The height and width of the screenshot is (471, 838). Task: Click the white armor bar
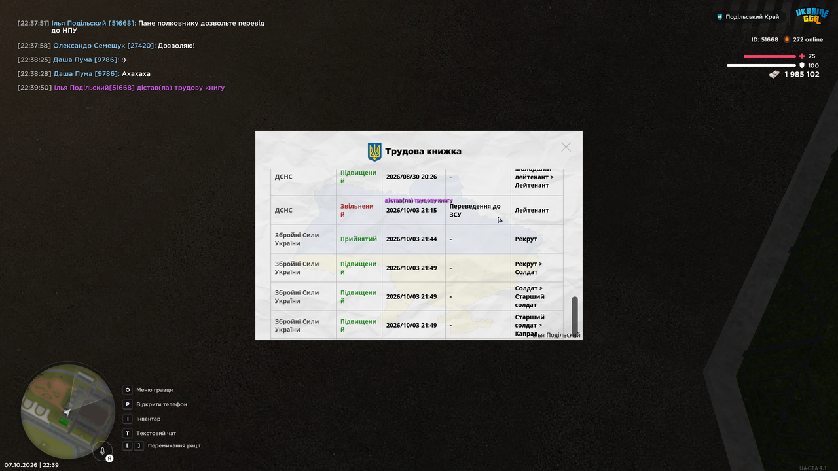pos(761,65)
